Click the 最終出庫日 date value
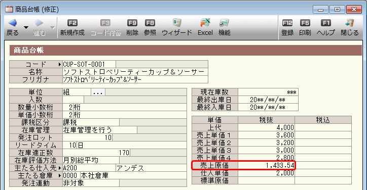Image resolution: width=367 pixels, height=190 pixels. [x=268, y=100]
